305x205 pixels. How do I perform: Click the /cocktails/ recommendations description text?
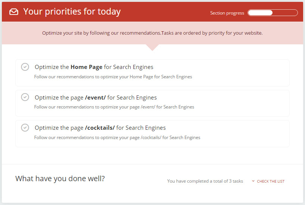click(x=117, y=138)
